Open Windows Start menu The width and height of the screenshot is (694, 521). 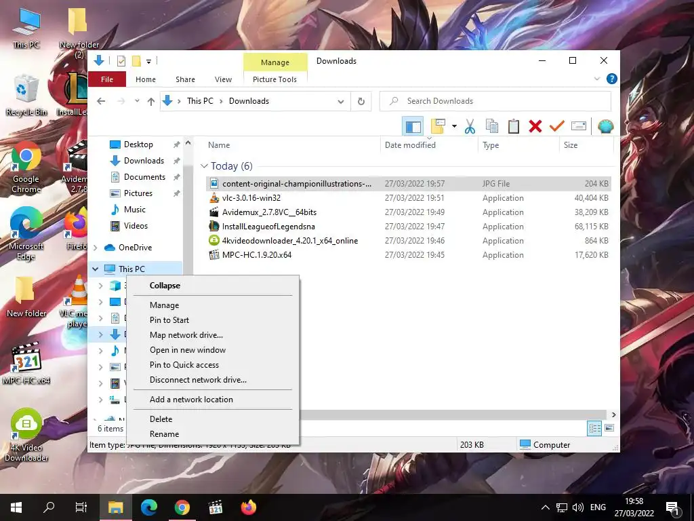16,507
